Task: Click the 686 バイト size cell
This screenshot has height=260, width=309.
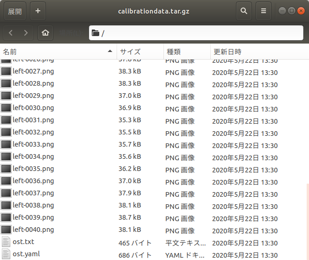Action: (135, 255)
